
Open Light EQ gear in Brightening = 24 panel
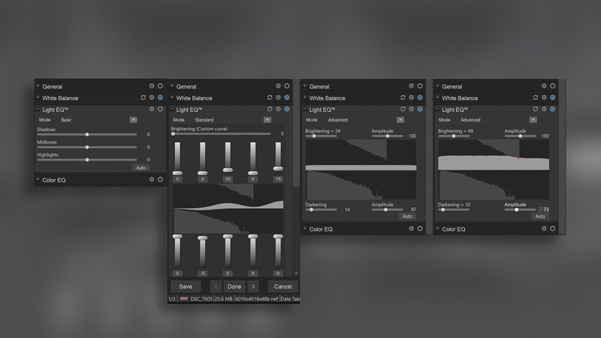411,109
